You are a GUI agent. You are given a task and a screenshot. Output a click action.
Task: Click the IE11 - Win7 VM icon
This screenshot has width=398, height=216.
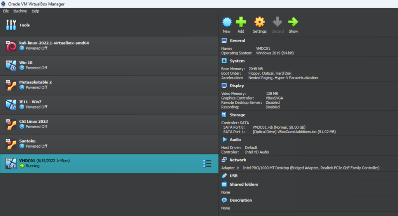(x=11, y=105)
